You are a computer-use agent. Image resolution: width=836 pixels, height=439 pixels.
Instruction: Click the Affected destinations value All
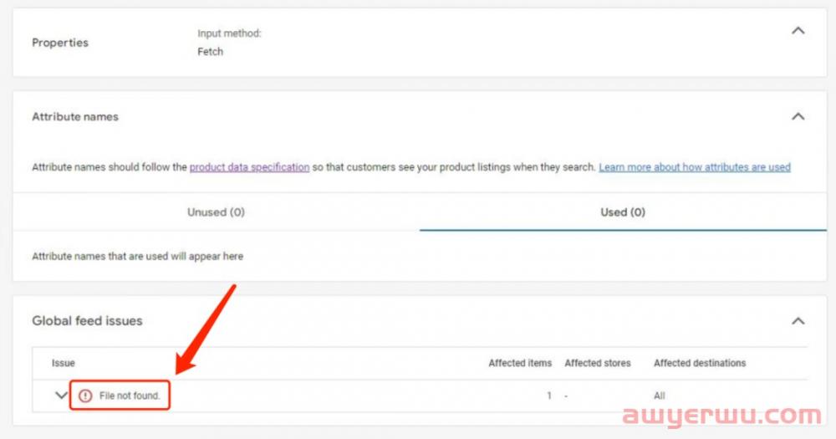click(659, 396)
